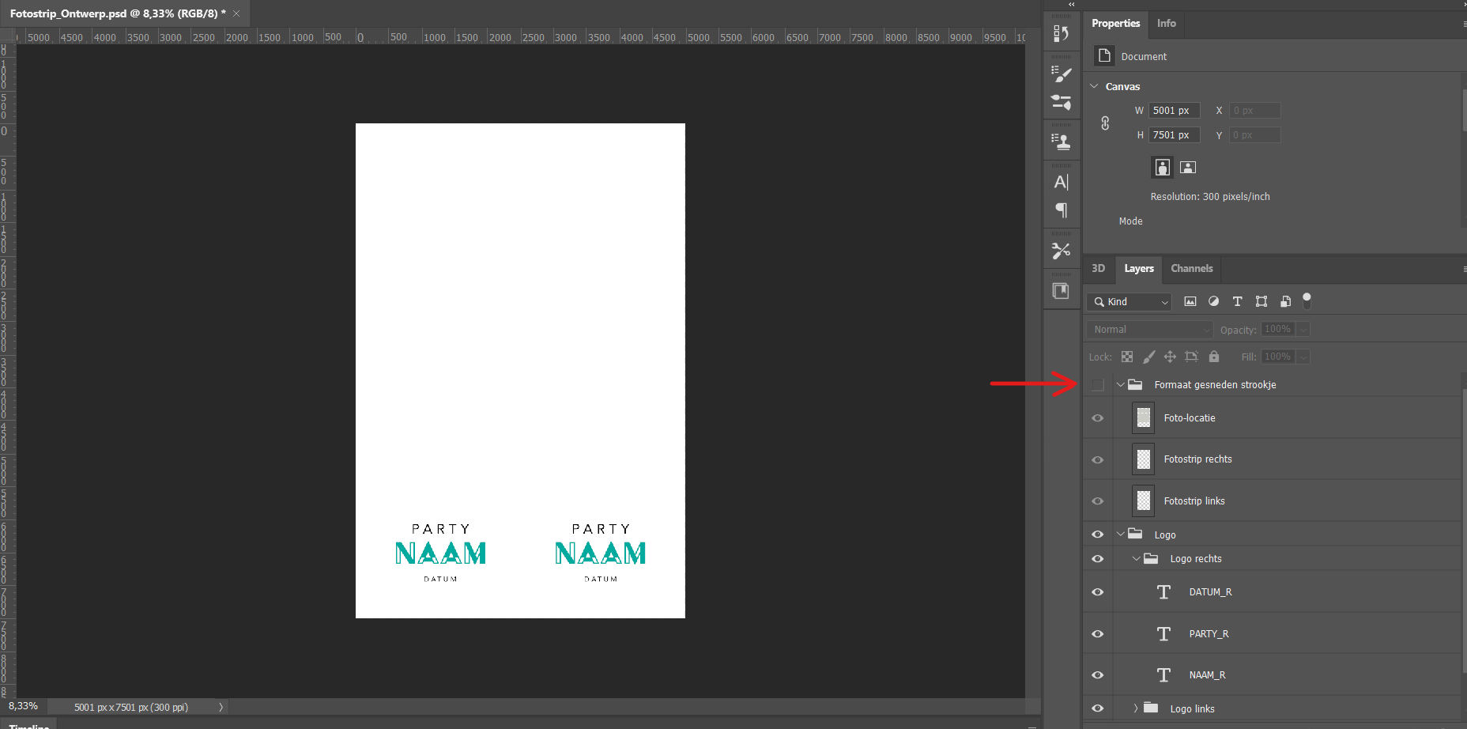Image resolution: width=1467 pixels, height=729 pixels.
Task: Collapse the Canvas section
Action: point(1094,86)
